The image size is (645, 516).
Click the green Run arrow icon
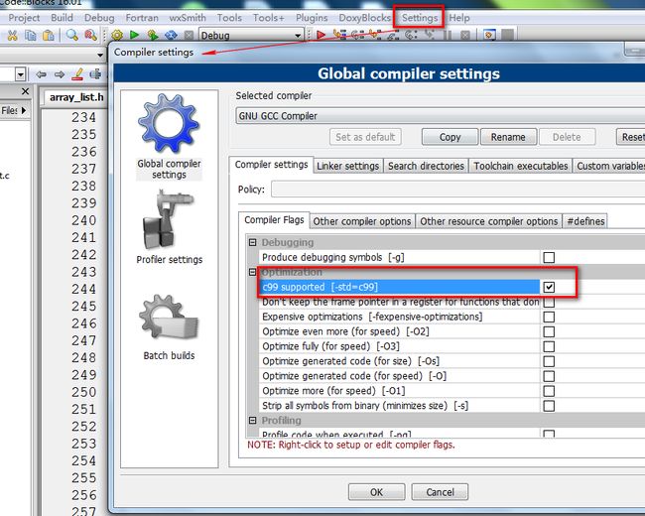click(134, 36)
